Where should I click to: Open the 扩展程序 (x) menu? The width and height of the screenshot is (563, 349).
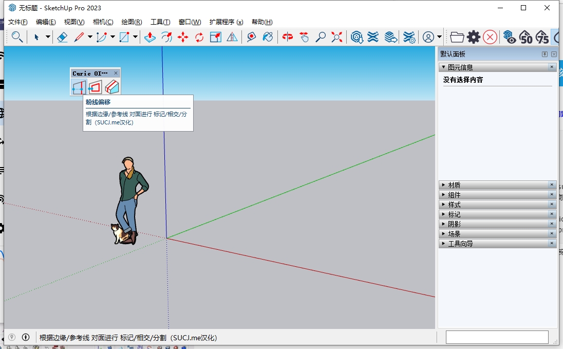pyautogui.click(x=226, y=22)
